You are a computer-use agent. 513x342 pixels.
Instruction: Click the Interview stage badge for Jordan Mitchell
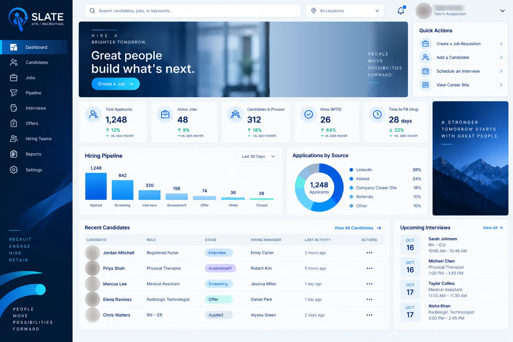pos(218,253)
